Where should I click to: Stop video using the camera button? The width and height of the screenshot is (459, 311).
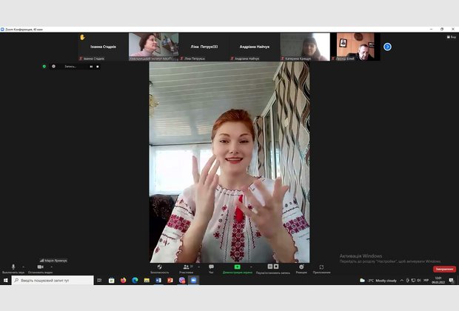pos(40,267)
